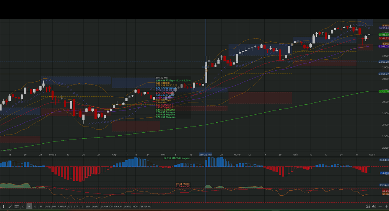Click the MACD-Histogram indicator title
389x211 pixels.
pos(177,158)
